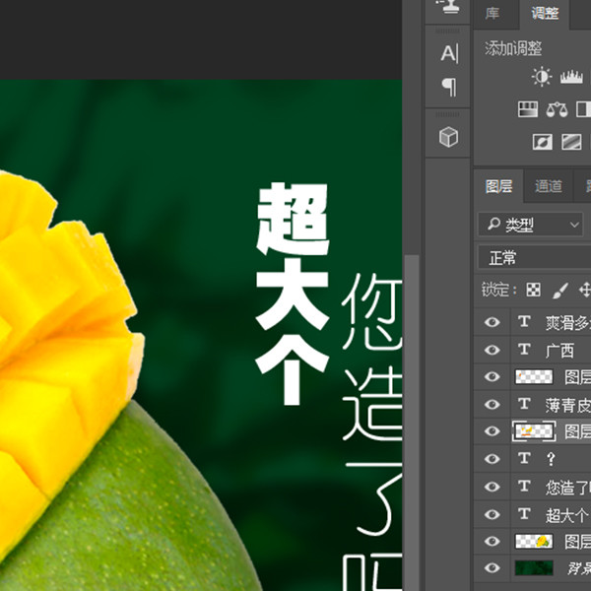Add a Posterize adjustment (striped icon)

[x=571, y=142]
